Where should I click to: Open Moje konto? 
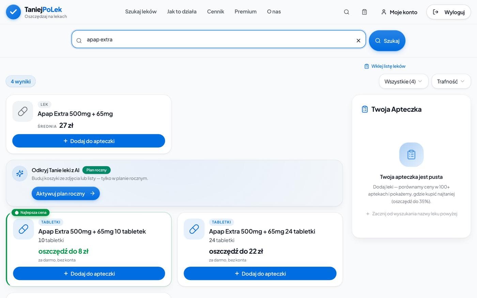tap(399, 12)
